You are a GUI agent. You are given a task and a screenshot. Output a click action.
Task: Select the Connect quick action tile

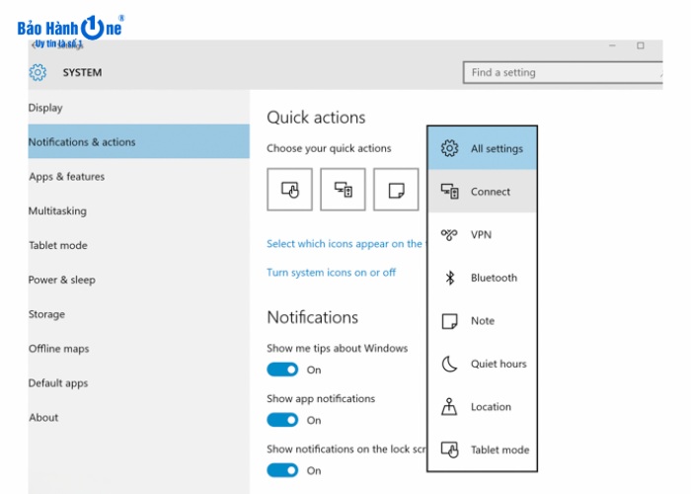pyautogui.click(x=343, y=190)
